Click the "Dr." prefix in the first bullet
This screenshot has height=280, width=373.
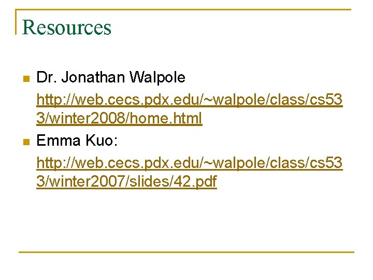pos(46,78)
